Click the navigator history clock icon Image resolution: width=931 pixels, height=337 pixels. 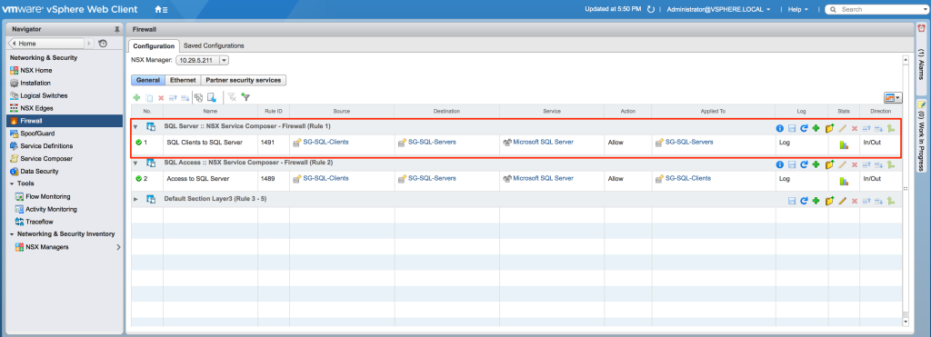[x=103, y=44]
